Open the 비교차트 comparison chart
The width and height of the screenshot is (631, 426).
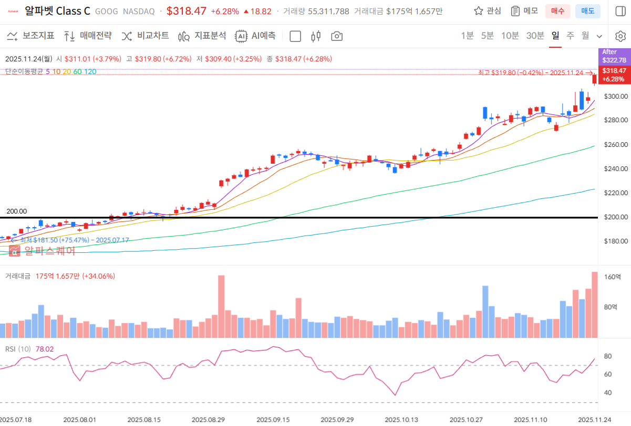146,36
